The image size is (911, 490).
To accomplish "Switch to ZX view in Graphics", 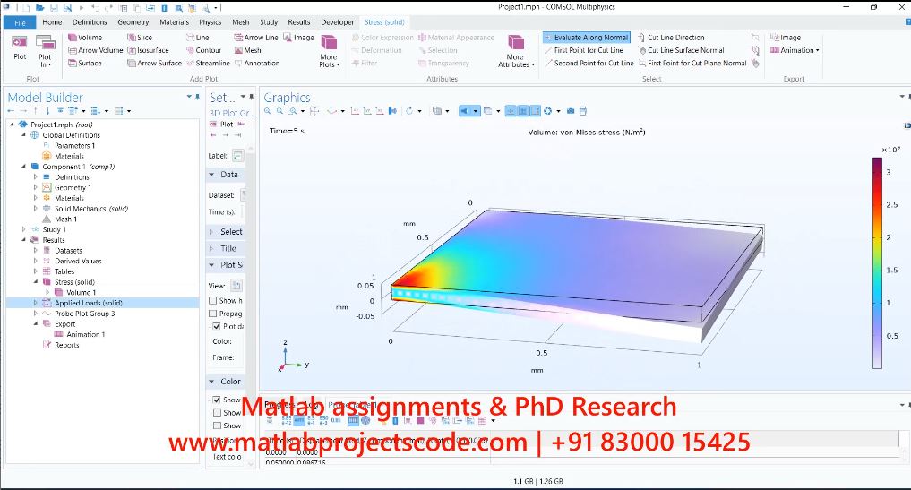I will pyautogui.click(x=380, y=111).
